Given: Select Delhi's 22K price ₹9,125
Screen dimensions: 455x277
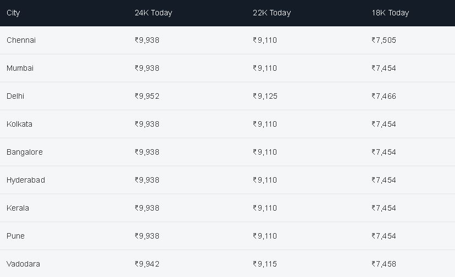Looking at the screenshot, I should click(265, 96).
